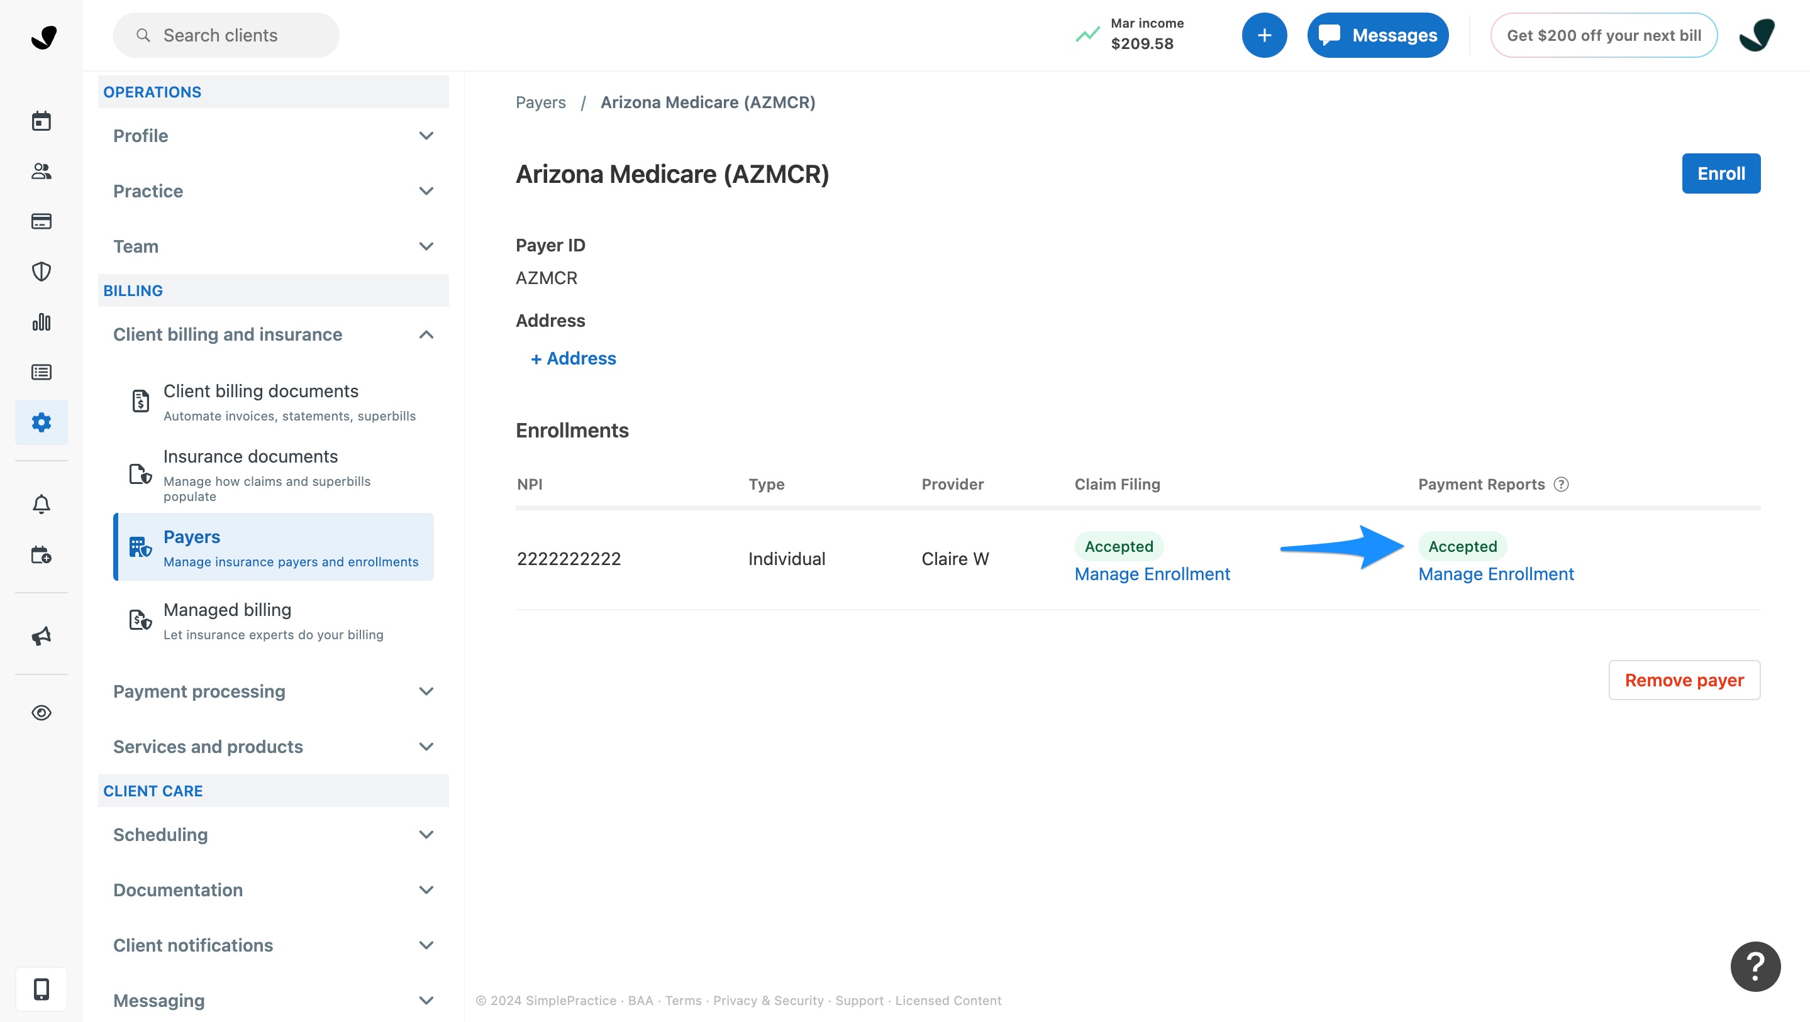Select the Payers menu item
Screen dimensions: 1810x1022
click(274, 547)
